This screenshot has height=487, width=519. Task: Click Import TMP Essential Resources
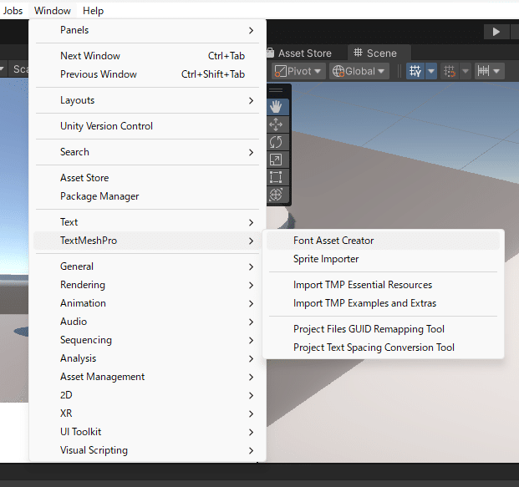383,285
